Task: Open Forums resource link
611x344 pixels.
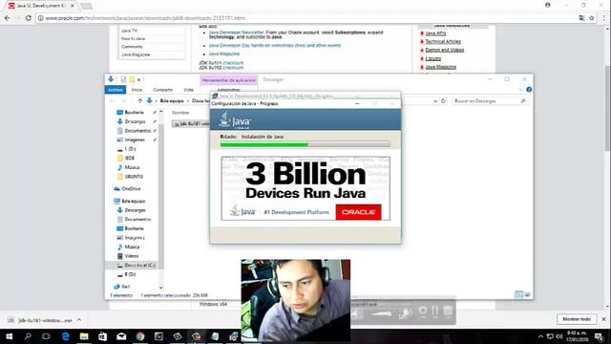Action: (432, 58)
